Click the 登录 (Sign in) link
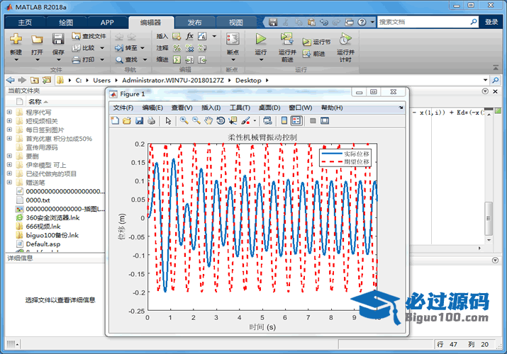This screenshot has width=507, height=354. (x=491, y=22)
